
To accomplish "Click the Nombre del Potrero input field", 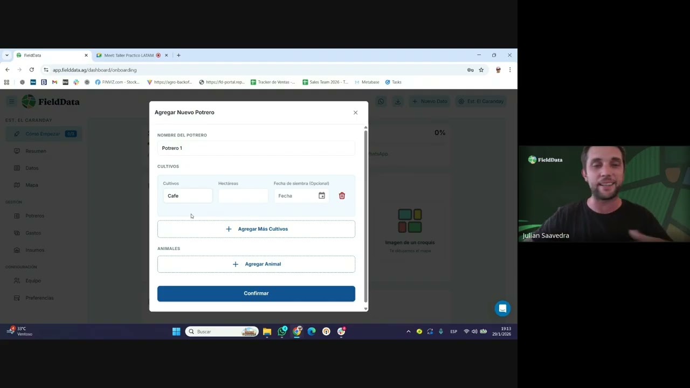I will (256, 148).
